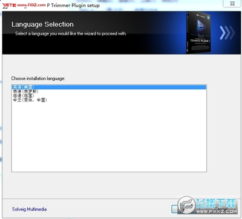
Task: Click the triple chevron arrows in header
Action: tap(227, 33)
